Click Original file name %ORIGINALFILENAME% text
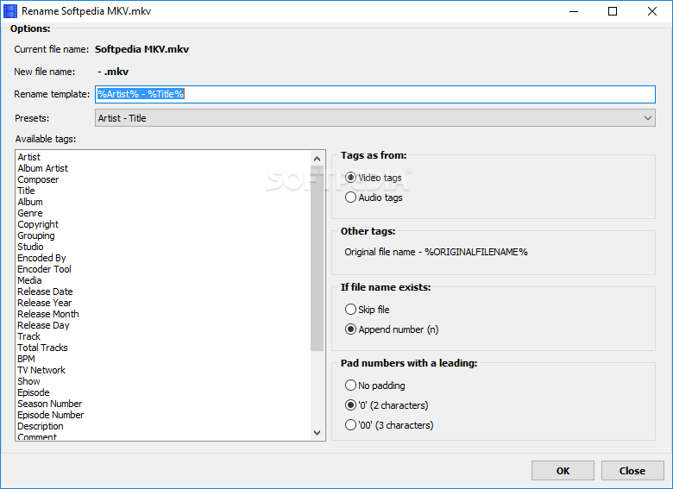 click(x=436, y=252)
